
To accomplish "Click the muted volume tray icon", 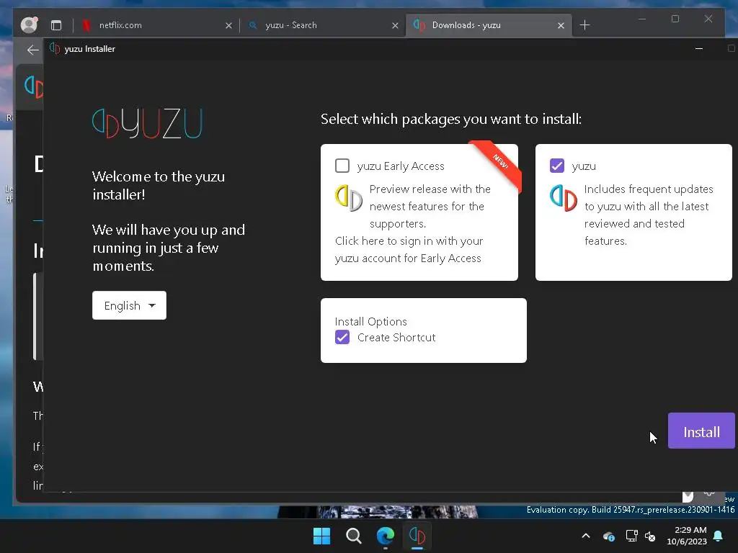I will point(651,536).
